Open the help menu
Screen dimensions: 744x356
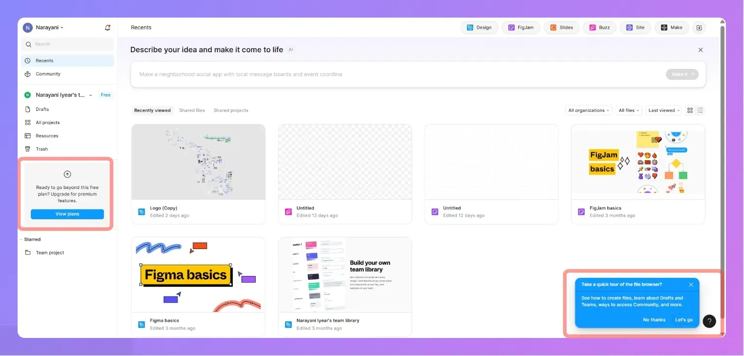[709, 321]
